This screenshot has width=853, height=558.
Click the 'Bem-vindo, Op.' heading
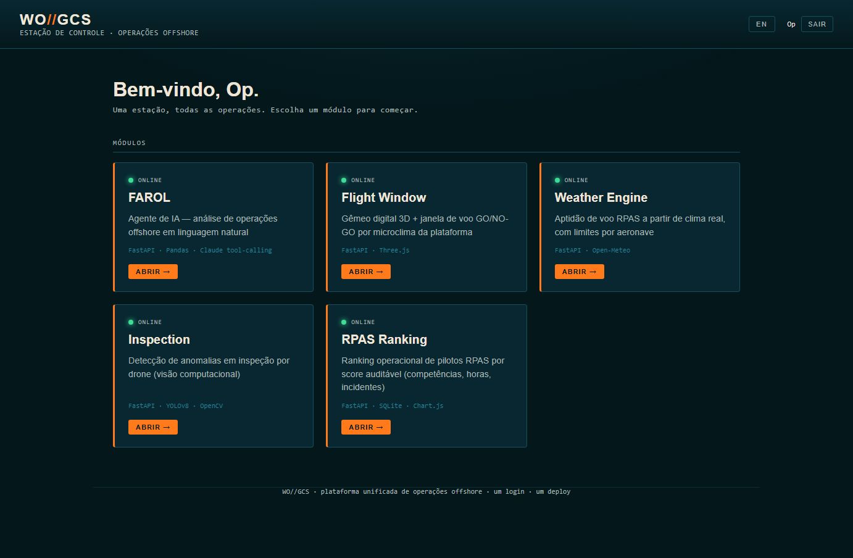pos(186,90)
